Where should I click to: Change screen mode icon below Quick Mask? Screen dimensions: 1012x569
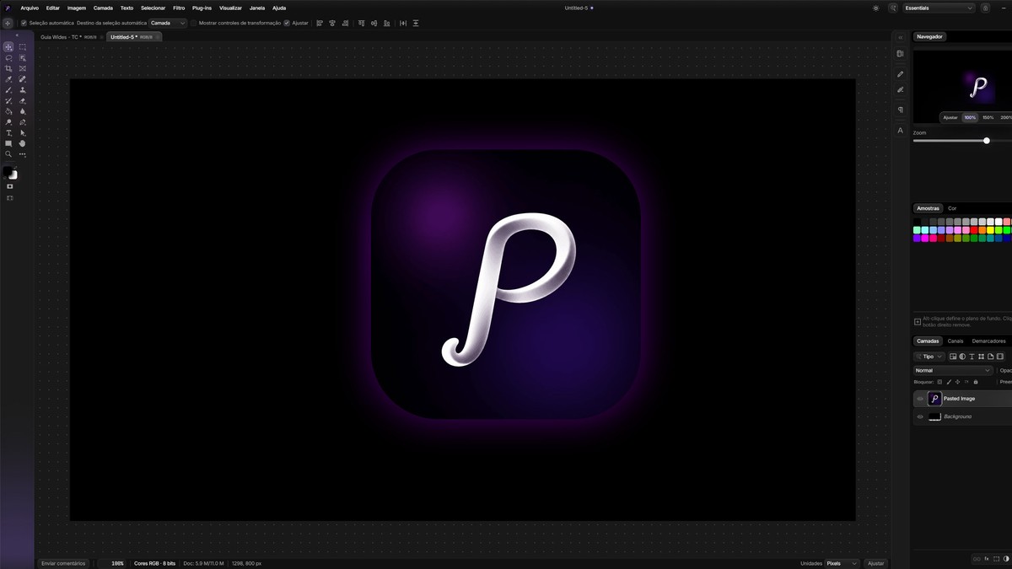coord(10,198)
